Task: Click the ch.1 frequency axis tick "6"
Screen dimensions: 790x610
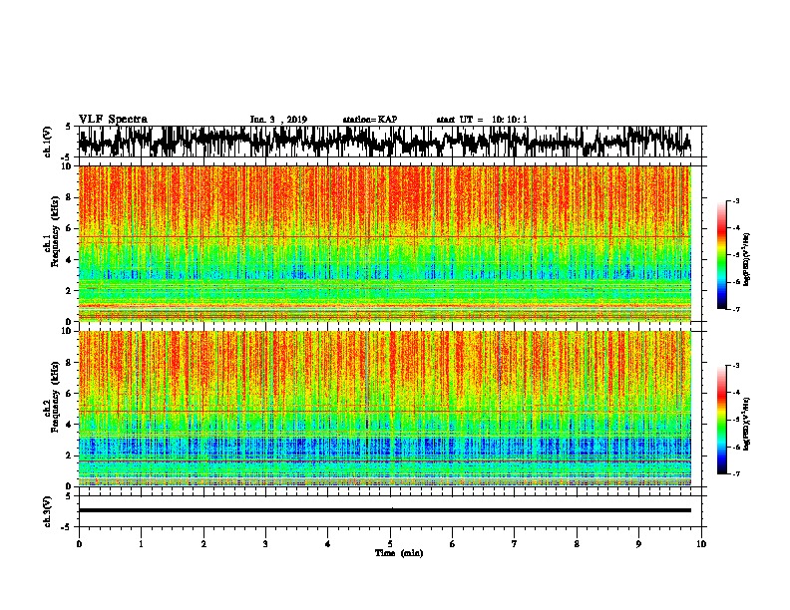Action: coord(69,228)
